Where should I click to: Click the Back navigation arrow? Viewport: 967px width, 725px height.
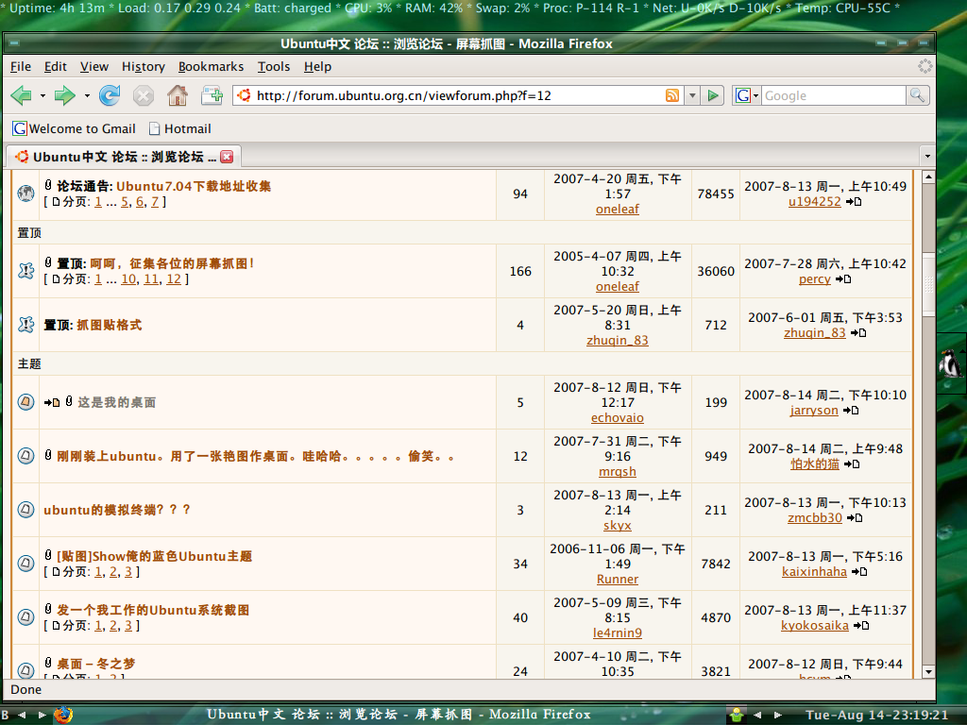22,95
